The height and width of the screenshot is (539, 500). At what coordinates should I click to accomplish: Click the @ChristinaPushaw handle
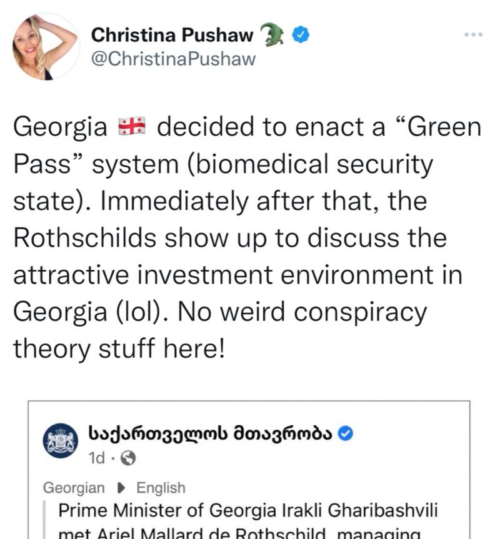point(173,59)
